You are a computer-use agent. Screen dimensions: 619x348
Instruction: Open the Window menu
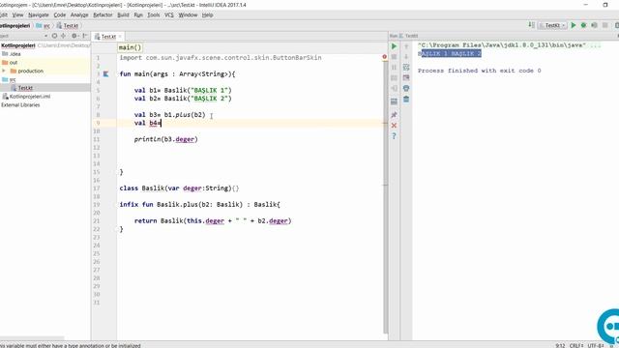tap(188, 15)
